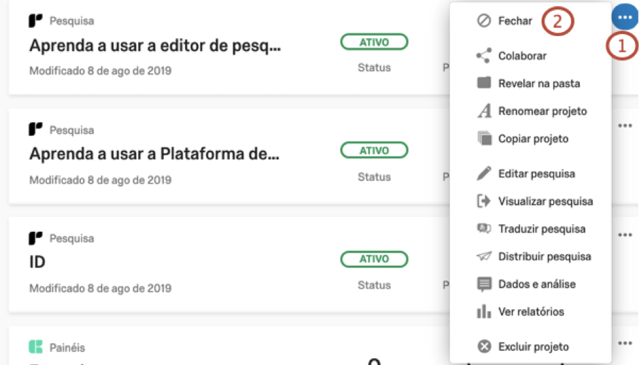Click the Excluir projeto X icon

[x=484, y=346]
